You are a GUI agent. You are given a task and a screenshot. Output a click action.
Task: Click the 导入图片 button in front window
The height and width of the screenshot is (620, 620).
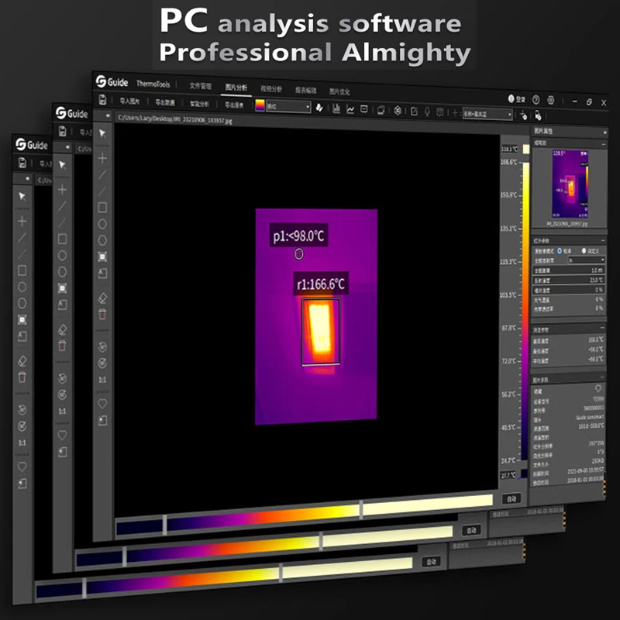129,101
